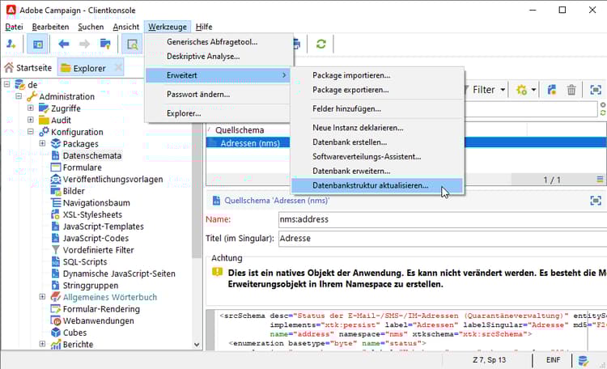Click the new document icon beside the trash
Image resolution: width=607 pixels, height=369 pixels.
(x=552, y=90)
